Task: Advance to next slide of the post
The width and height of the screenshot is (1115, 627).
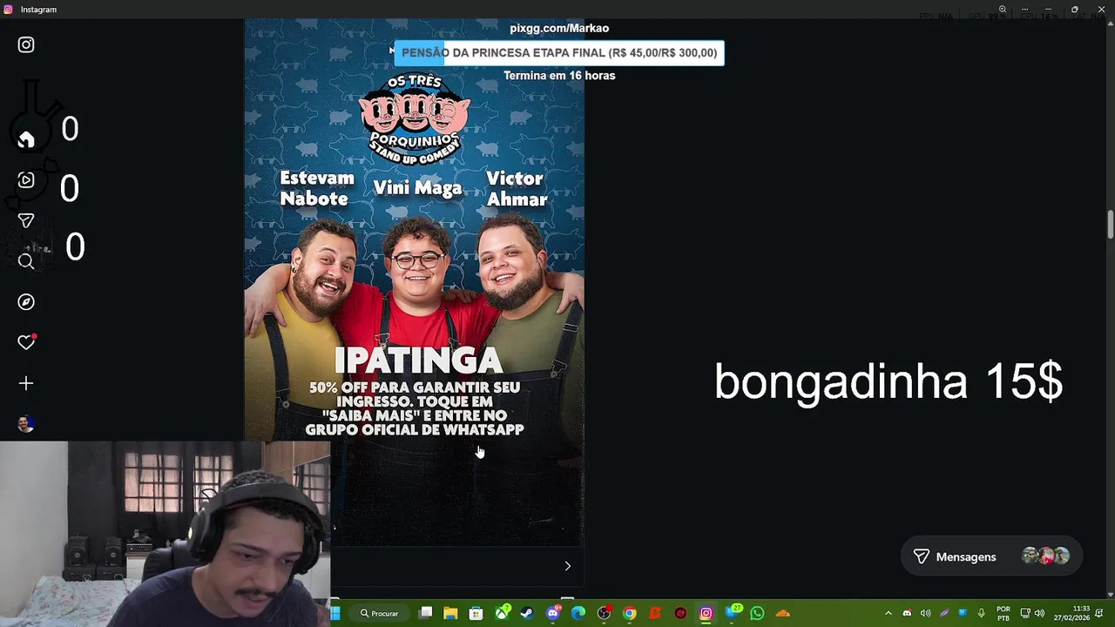Action: tap(567, 566)
